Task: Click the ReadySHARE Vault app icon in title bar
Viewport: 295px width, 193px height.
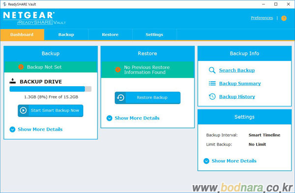Action: [x=4, y=4]
